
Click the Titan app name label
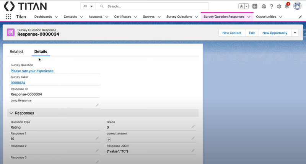pos(21,16)
